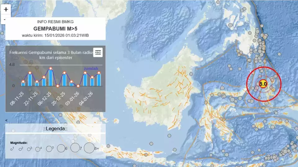Viewport: 298px width, 167px height.
Task: Click the magnitude 6 legend circle
Action: point(61,148)
